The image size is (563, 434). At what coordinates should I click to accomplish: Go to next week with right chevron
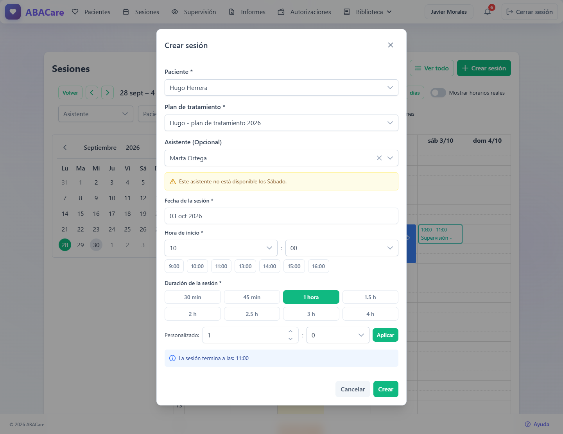click(x=108, y=93)
